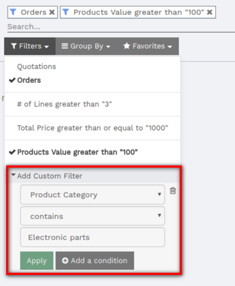Click the star icon beside Favorites
Screen dimensions: 235x286
pos(127,46)
